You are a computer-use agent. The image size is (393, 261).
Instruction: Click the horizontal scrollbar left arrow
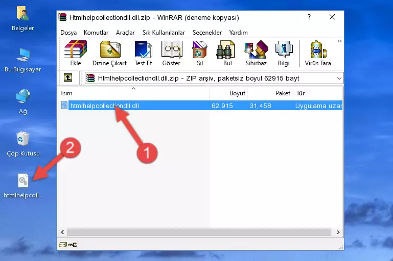coord(62,232)
